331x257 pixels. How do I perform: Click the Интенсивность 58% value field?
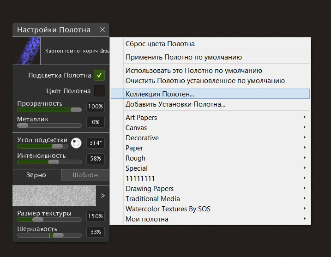point(96,158)
